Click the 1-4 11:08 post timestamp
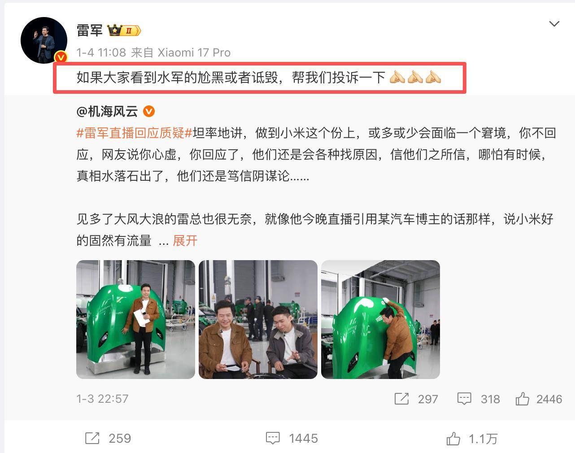 pos(101,52)
